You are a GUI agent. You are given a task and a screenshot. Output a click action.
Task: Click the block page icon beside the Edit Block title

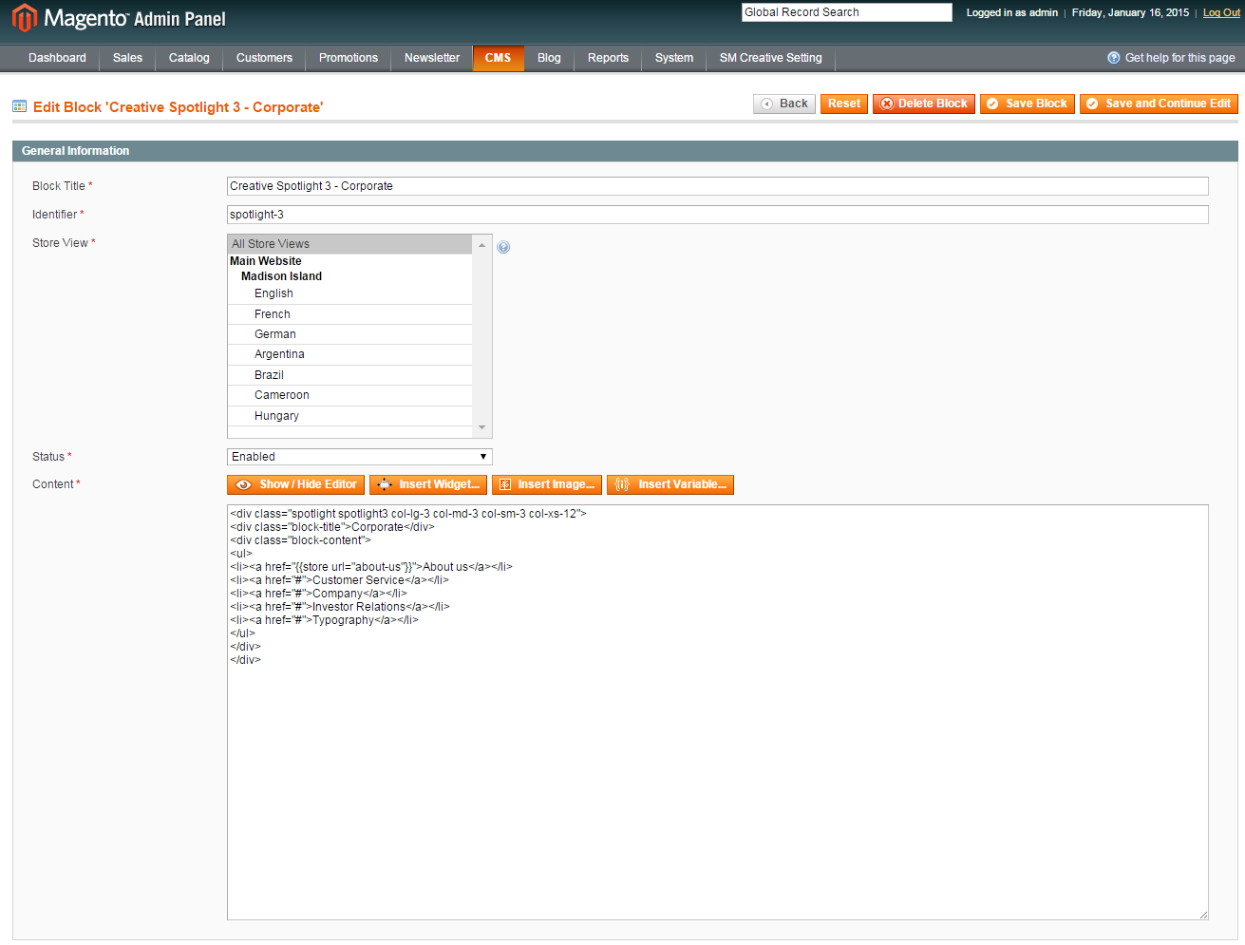19,106
